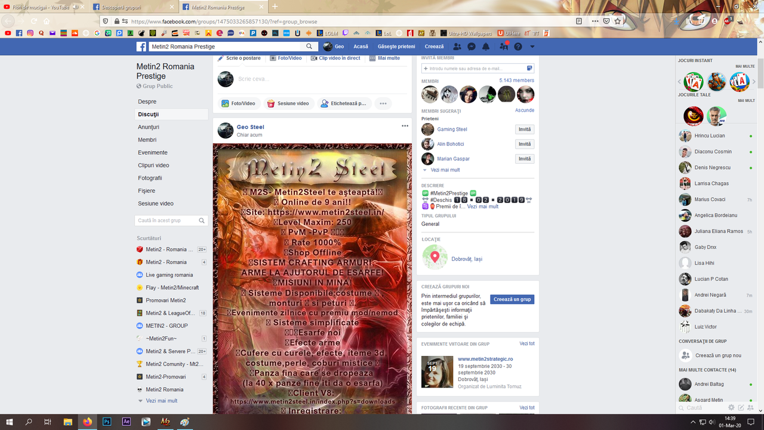Open Photoshop from the Windows taskbar

click(107, 422)
